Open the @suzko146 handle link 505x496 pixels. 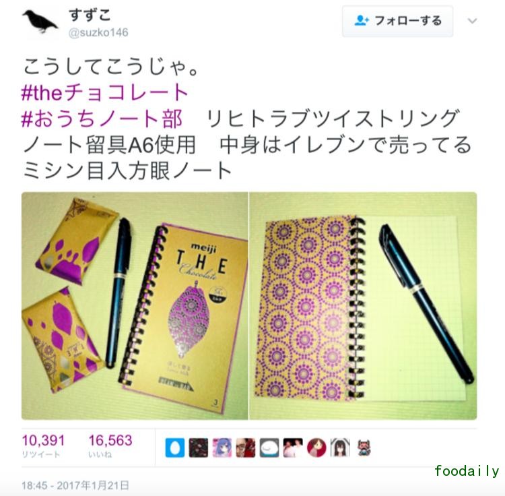pyautogui.click(x=98, y=32)
